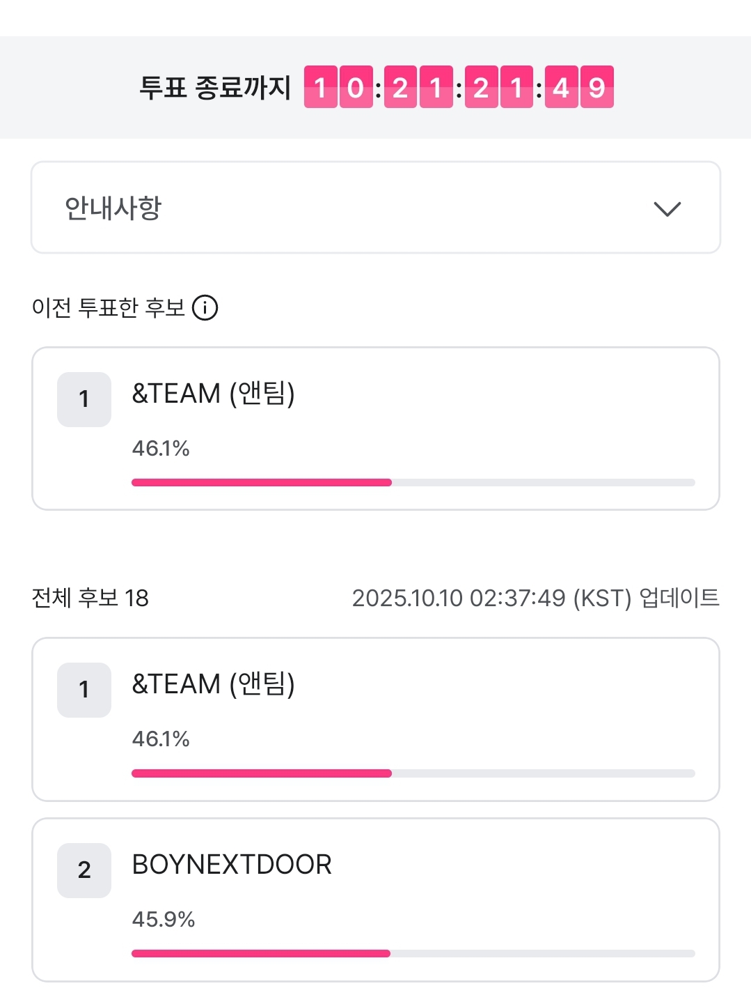Select the BOYNEXTDOOR candidate name
This screenshot has width=751, height=995.
point(232,865)
